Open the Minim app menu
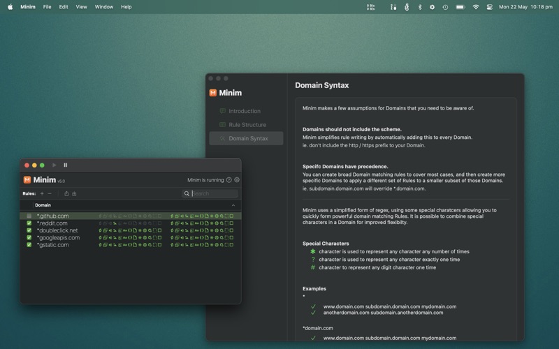 coord(28,7)
